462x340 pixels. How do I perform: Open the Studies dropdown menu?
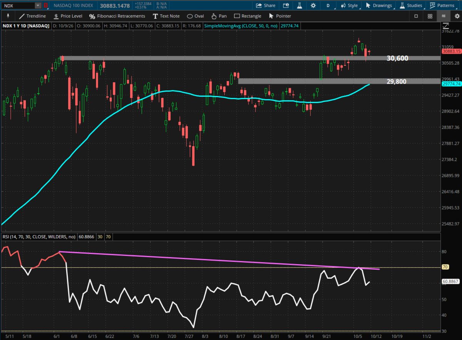[412, 5]
